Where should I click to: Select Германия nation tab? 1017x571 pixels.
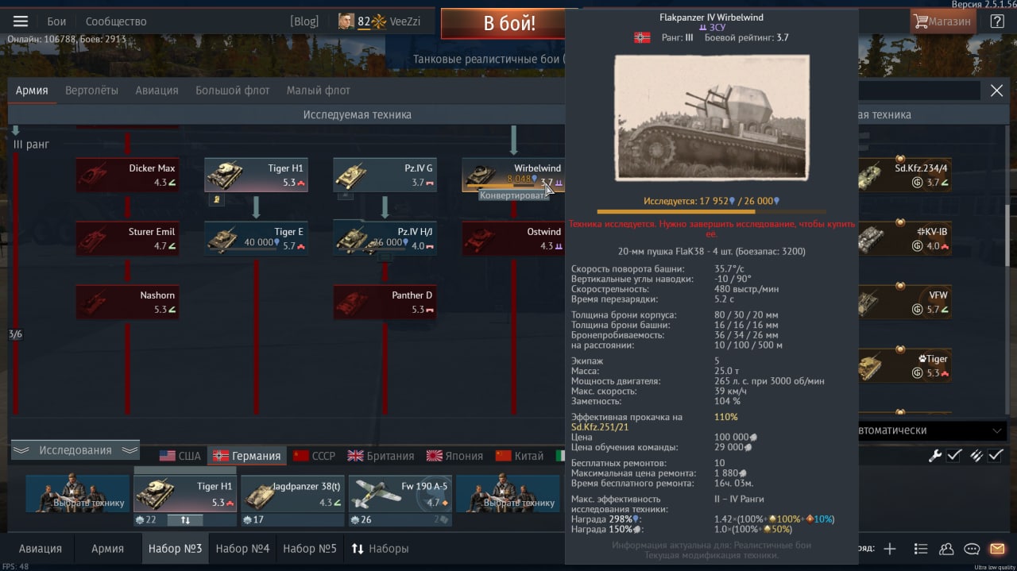point(246,456)
